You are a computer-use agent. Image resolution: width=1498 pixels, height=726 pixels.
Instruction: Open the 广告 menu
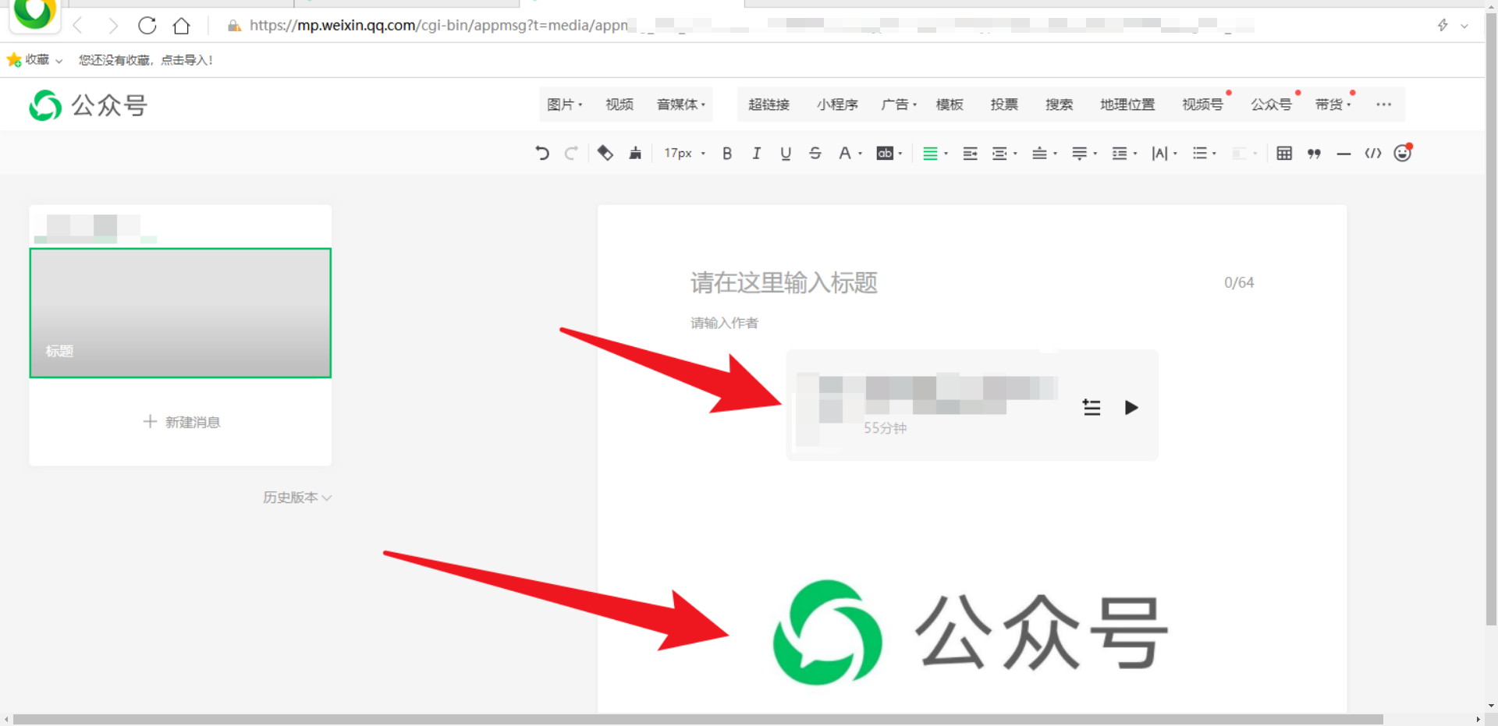(899, 104)
